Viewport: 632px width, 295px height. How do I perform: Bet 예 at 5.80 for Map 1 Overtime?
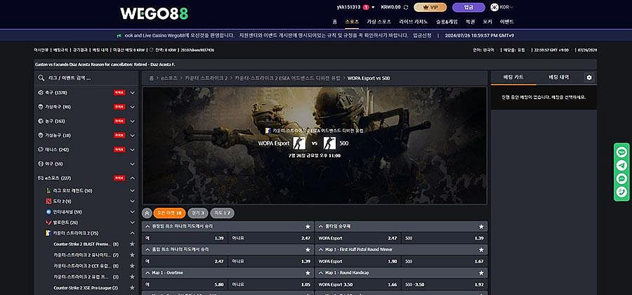click(185, 284)
